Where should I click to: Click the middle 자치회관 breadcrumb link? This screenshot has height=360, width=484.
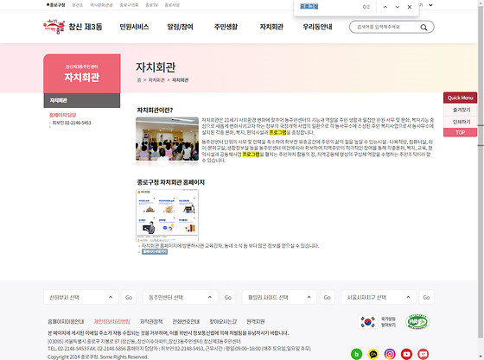tap(156, 79)
